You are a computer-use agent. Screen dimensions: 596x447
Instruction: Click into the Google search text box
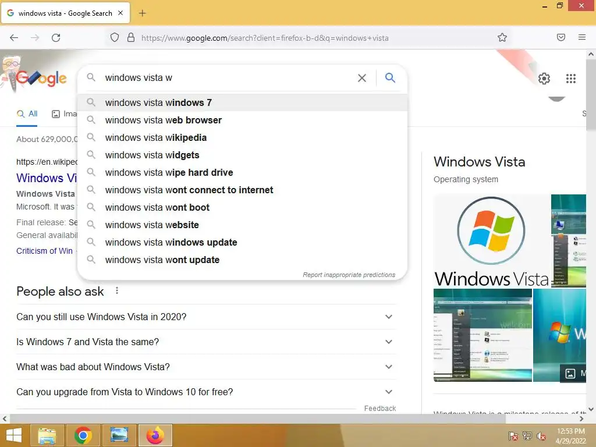(x=228, y=78)
